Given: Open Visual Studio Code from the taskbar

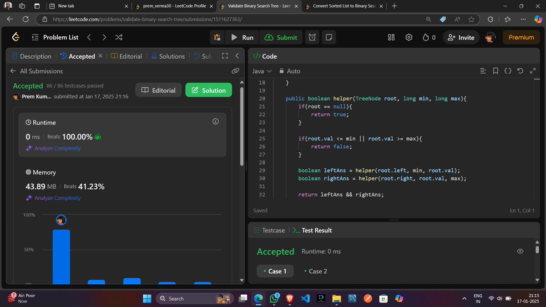Looking at the screenshot, I should (305, 298).
